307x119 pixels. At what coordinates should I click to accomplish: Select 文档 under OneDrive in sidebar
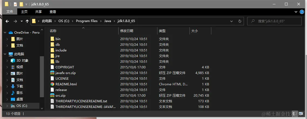tap(20, 45)
